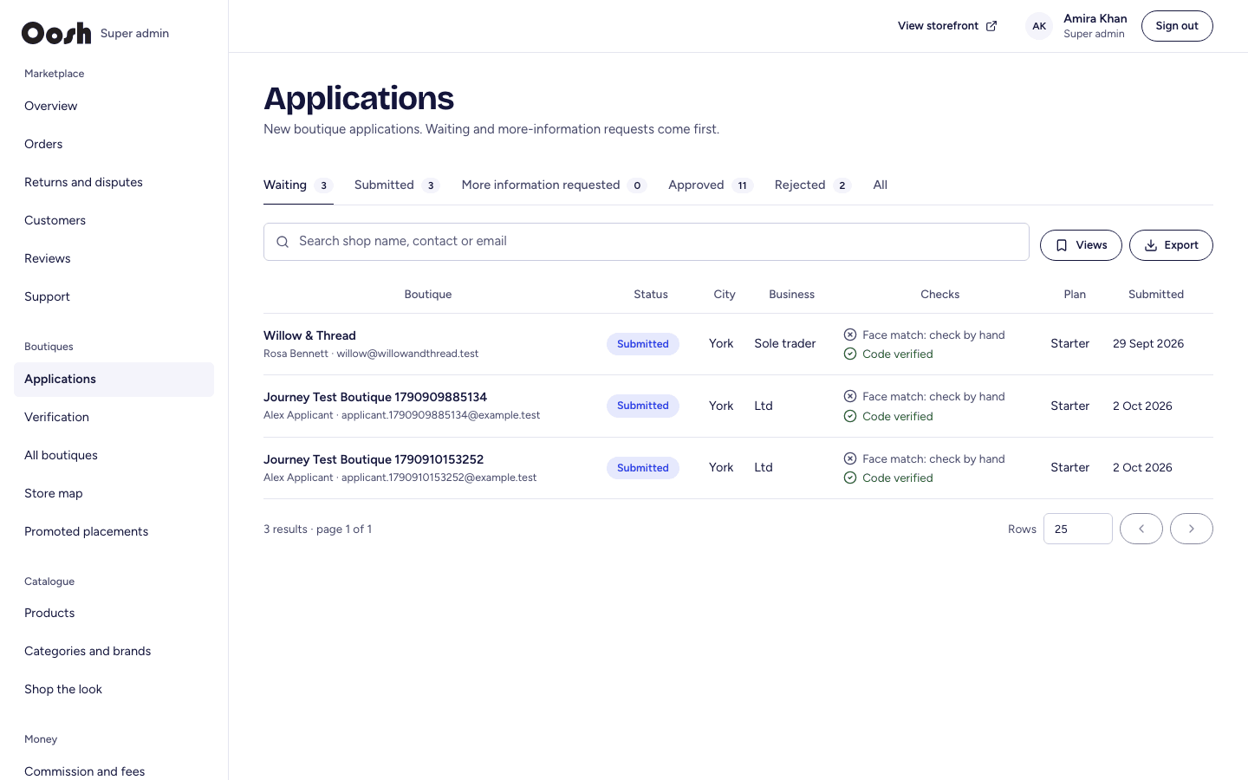This screenshot has width=1248, height=780.
Task: Switch to the Submitted tab
Action: [397, 185]
